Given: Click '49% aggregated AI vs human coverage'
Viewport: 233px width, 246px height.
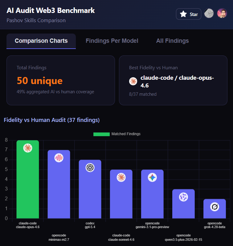Looking at the screenshot, I should pos(55,92).
